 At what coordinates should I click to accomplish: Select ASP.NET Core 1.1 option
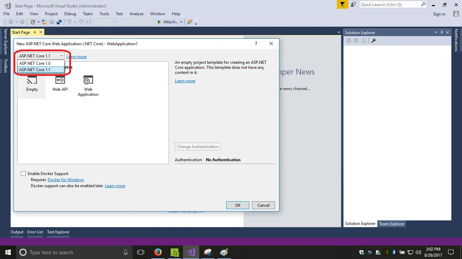click(x=41, y=69)
